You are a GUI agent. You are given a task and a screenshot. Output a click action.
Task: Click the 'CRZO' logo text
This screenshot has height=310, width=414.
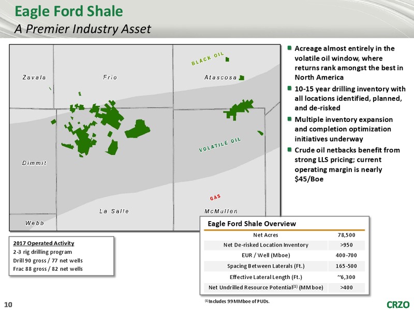pos(398,304)
